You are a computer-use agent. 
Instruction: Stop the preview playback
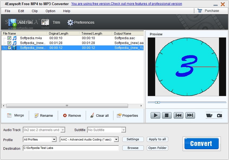pos(167,115)
